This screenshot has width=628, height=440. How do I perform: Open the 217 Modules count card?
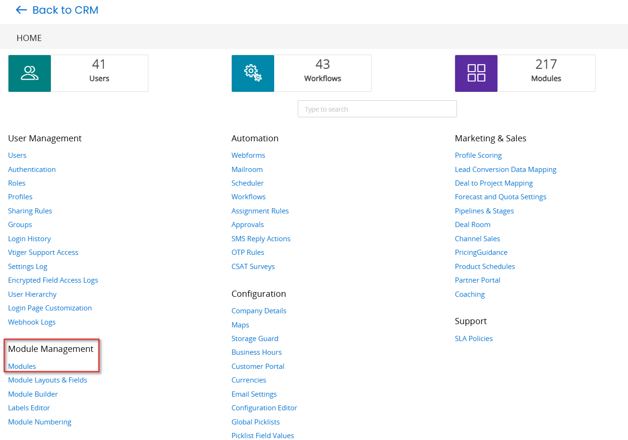[x=546, y=73]
